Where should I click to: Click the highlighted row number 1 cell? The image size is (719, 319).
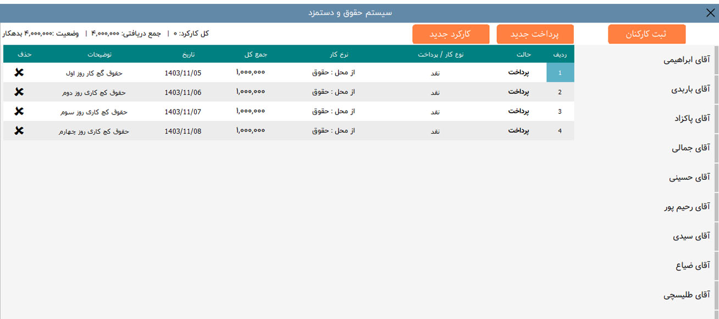[560, 73]
